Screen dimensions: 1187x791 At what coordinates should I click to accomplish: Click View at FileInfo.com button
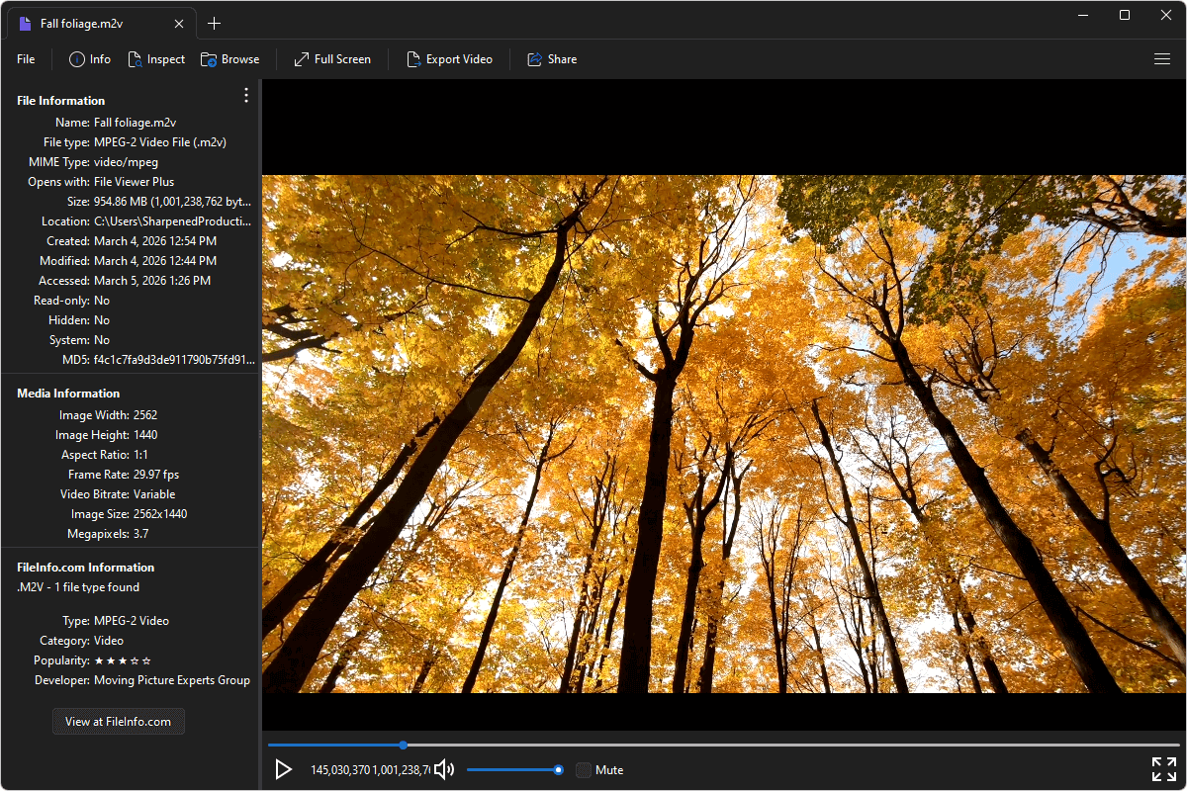(118, 721)
